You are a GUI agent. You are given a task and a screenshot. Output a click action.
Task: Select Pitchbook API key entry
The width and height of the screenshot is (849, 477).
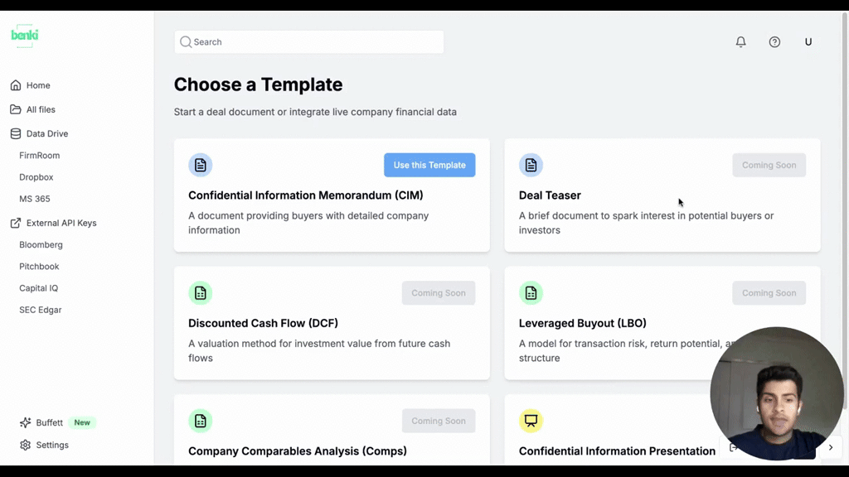pos(40,266)
